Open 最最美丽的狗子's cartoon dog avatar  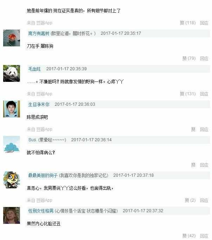coord(12,180)
